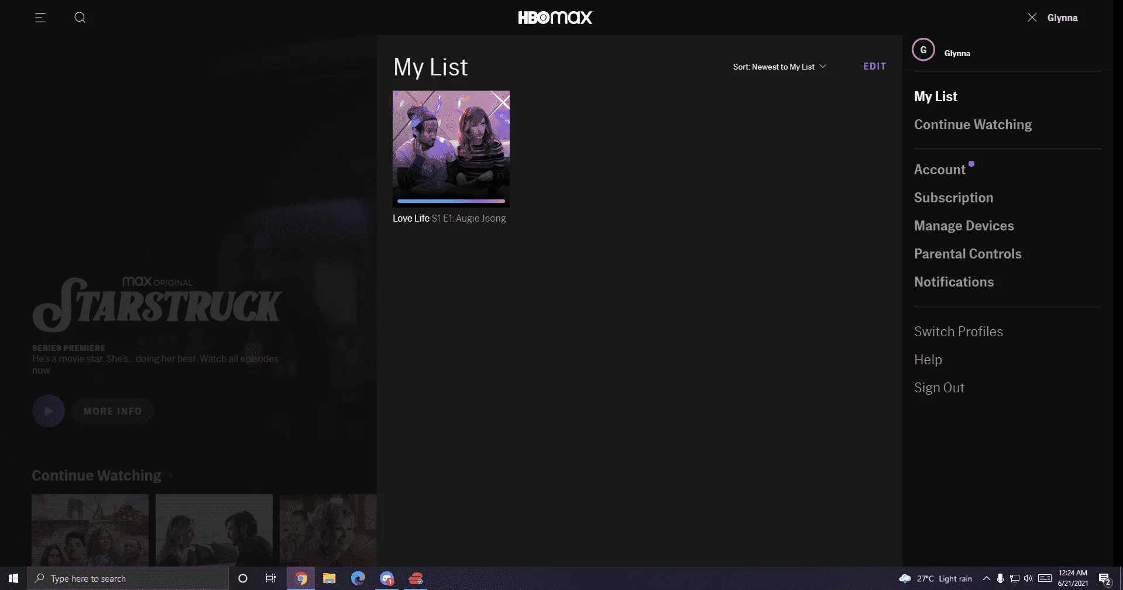Open Manage Devices
The height and width of the screenshot is (590, 1123).
tap(964, 226)
